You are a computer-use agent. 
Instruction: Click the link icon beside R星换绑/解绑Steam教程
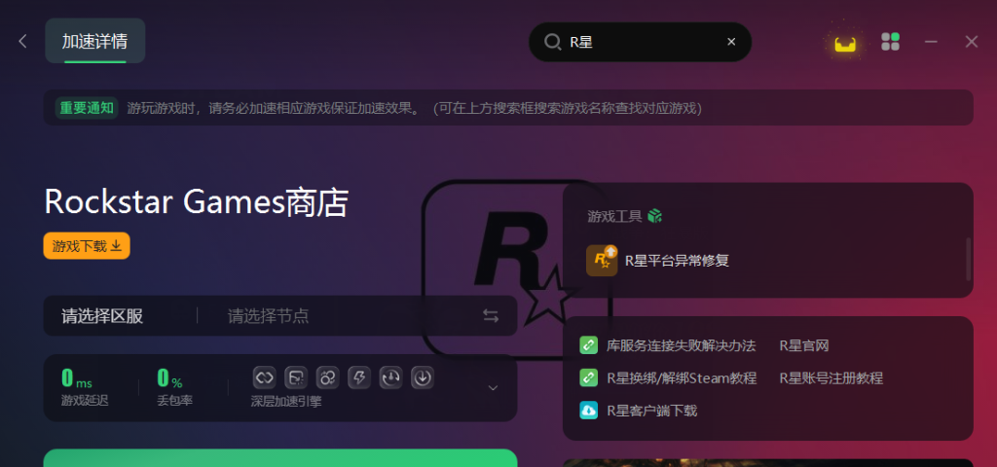589,378
